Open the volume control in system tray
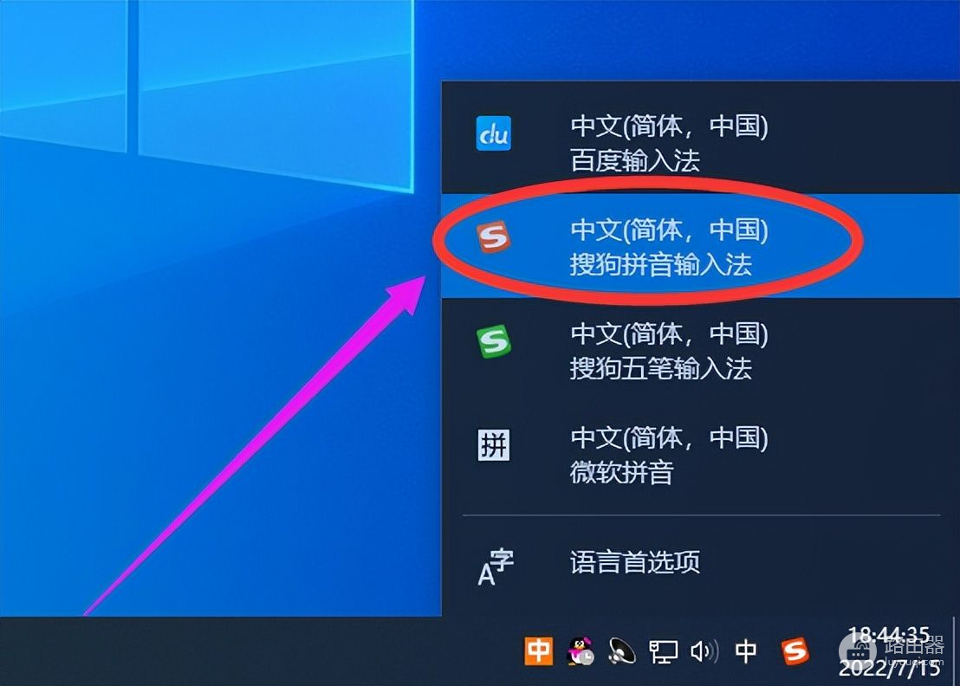The height and width of the screenshot is (686, 960). pyautogui.click(x=704, y=651)
